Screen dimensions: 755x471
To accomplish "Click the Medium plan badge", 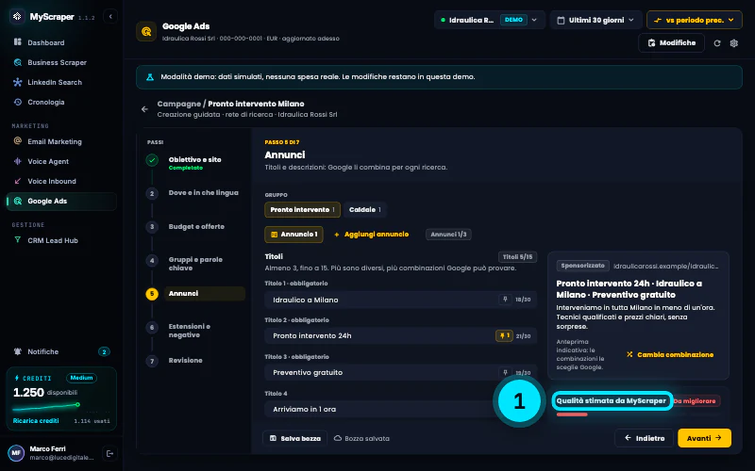I will point(81,378).
